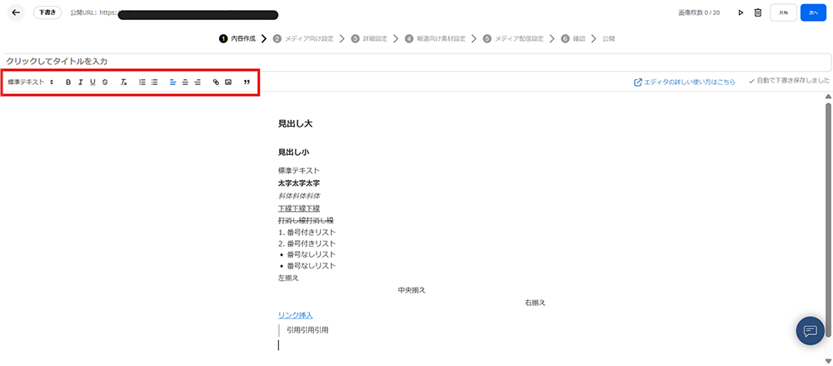The height and width of the screenshot is (366, 833).
Task: Click the 引用引用引用 blockquote text
Action: [x=307, y=330]
